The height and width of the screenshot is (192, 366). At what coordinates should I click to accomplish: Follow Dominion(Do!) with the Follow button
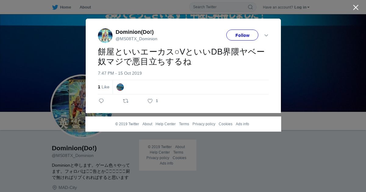click(242, 35)
